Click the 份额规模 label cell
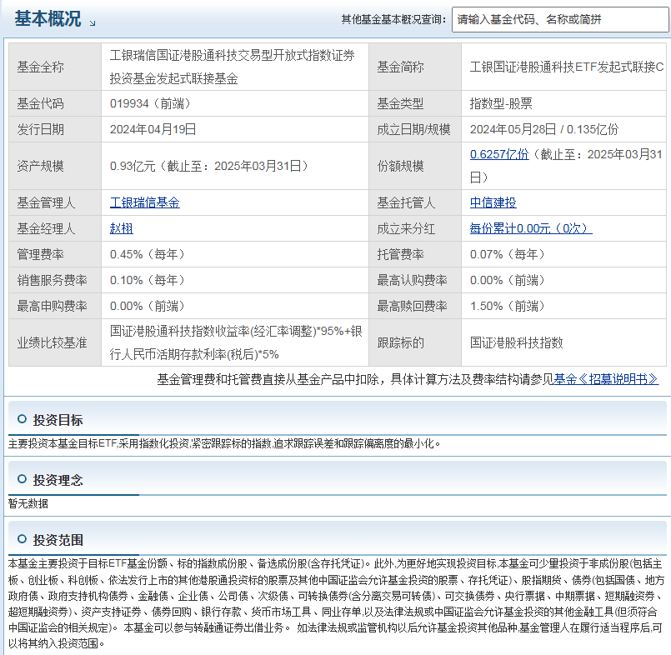This screenshot has width=671, height=655. (x=415, y=166)
